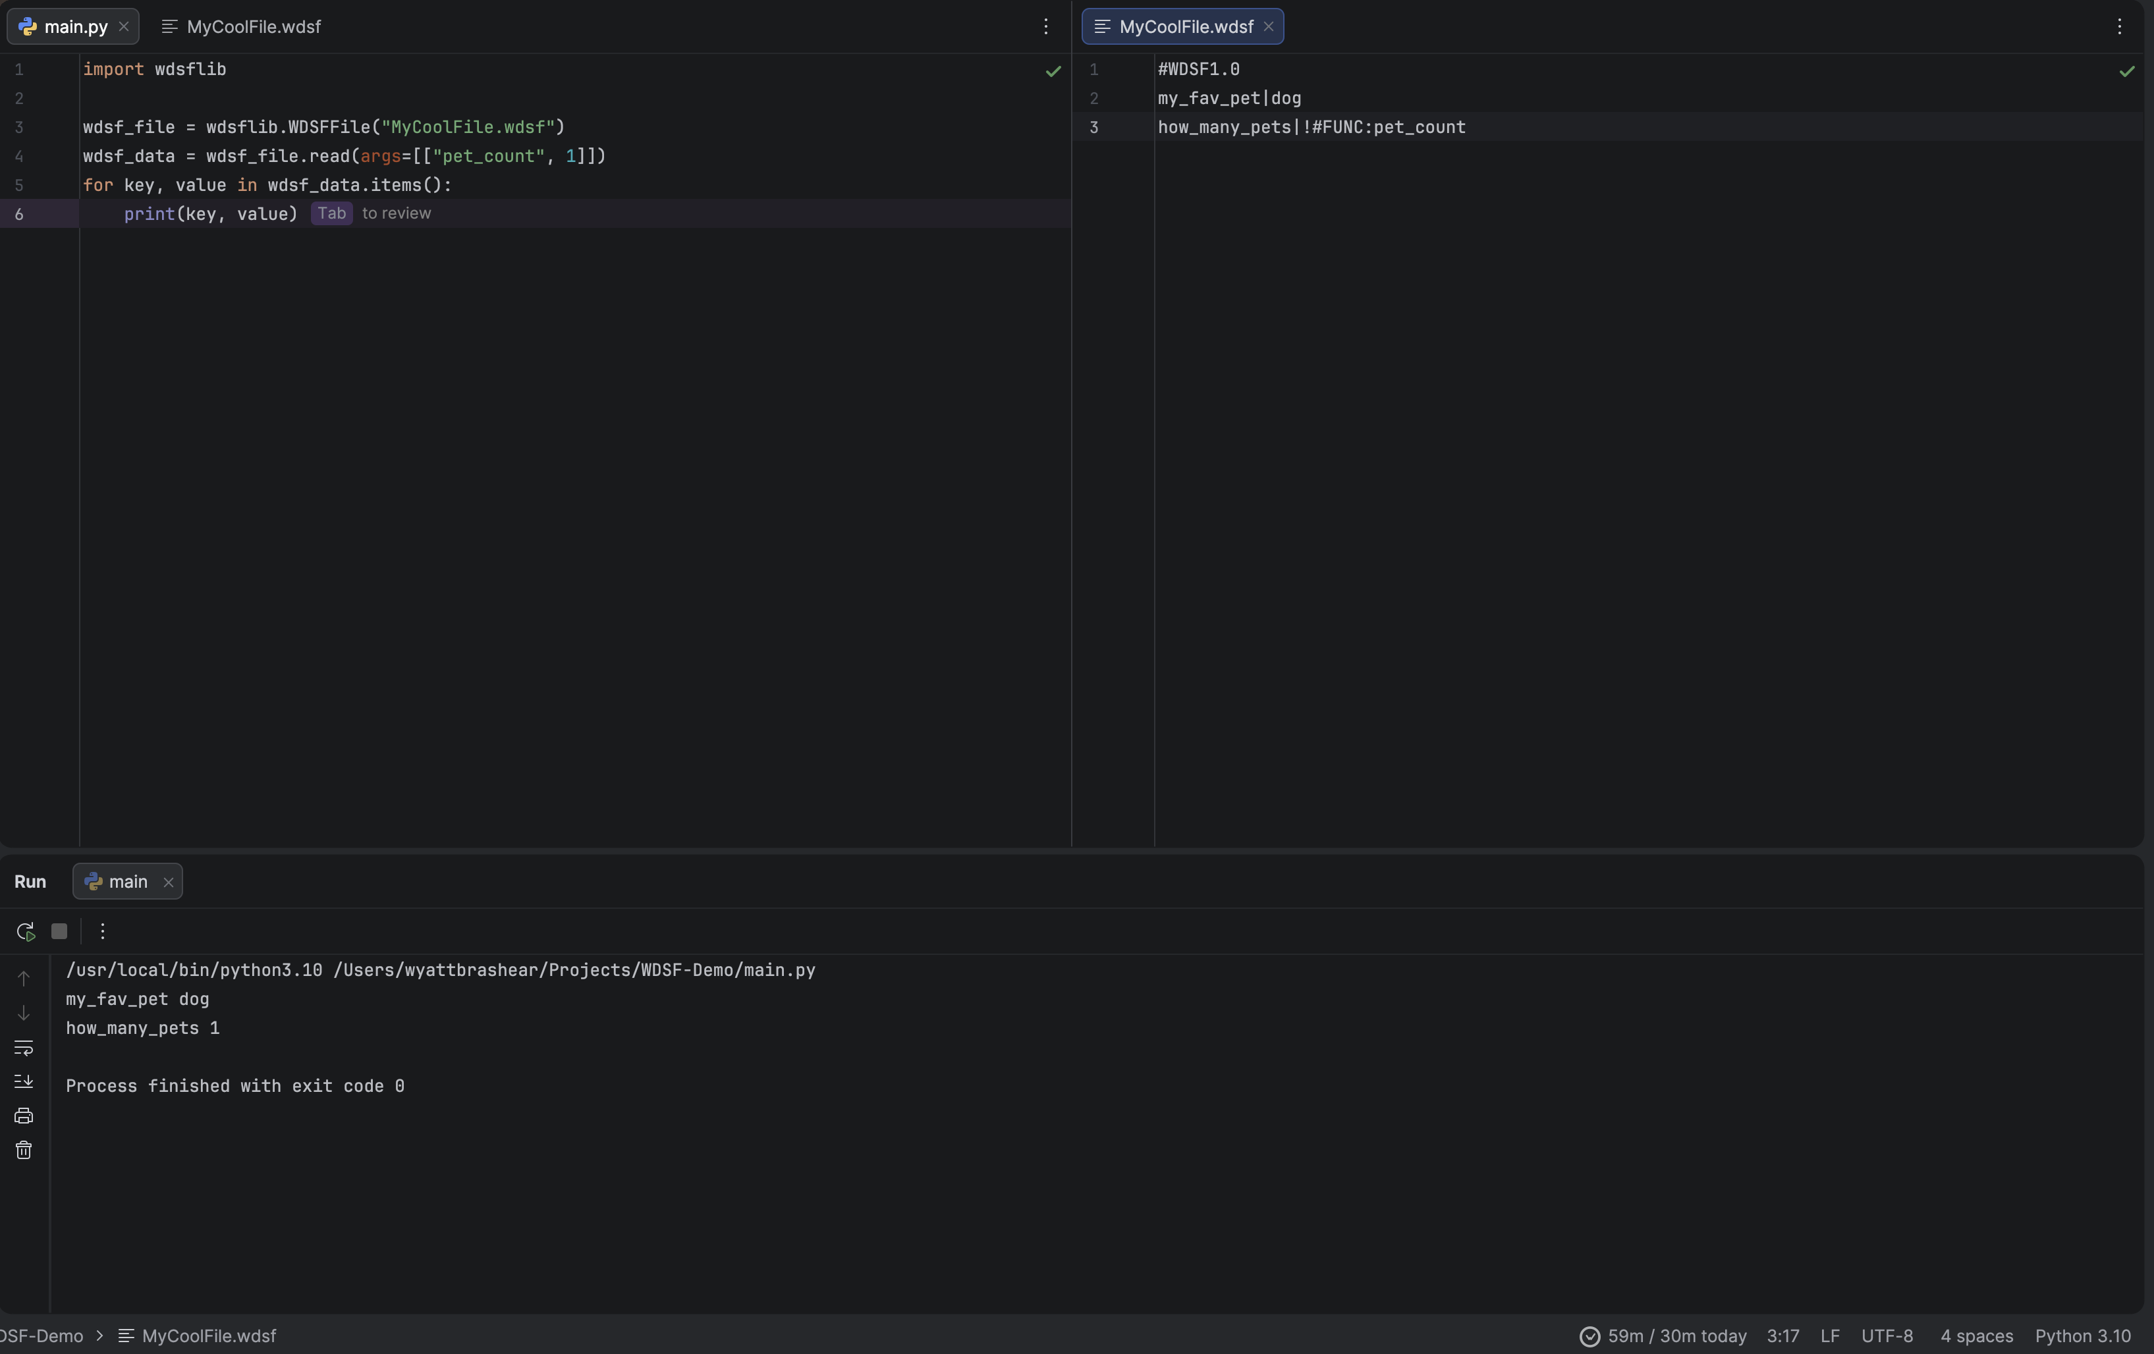Open time tracking 59m / 30m widget
Viewport: 2154px width, 1354px height.
click(1662, 1336)
